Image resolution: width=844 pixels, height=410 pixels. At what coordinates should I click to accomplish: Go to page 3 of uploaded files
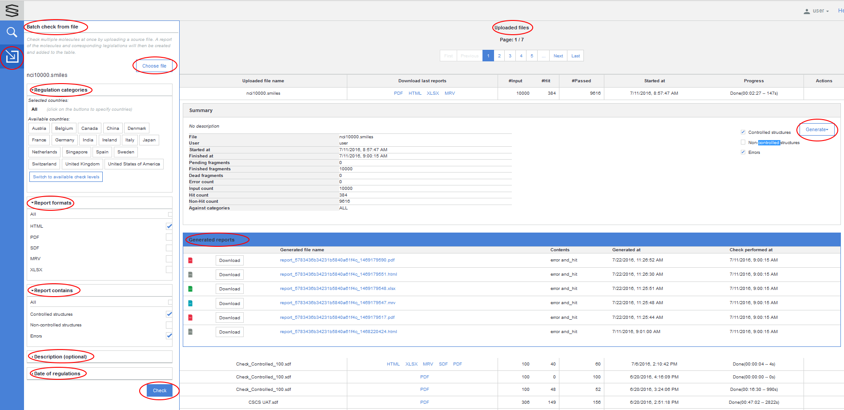click(510, 56)
